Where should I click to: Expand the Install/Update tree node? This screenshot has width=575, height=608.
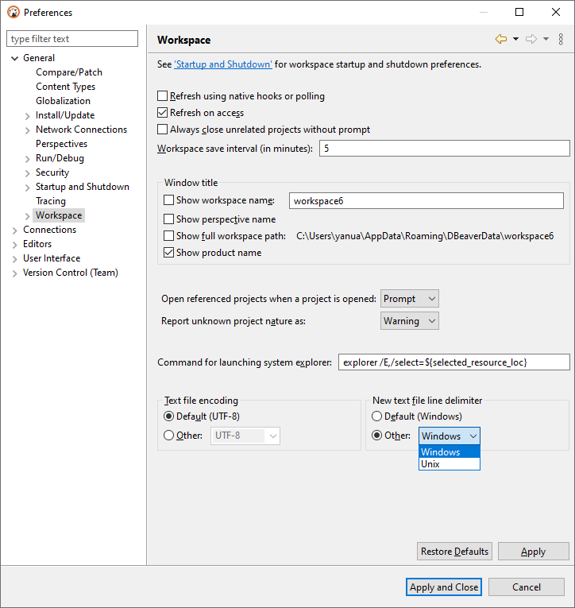coord(27,116)
